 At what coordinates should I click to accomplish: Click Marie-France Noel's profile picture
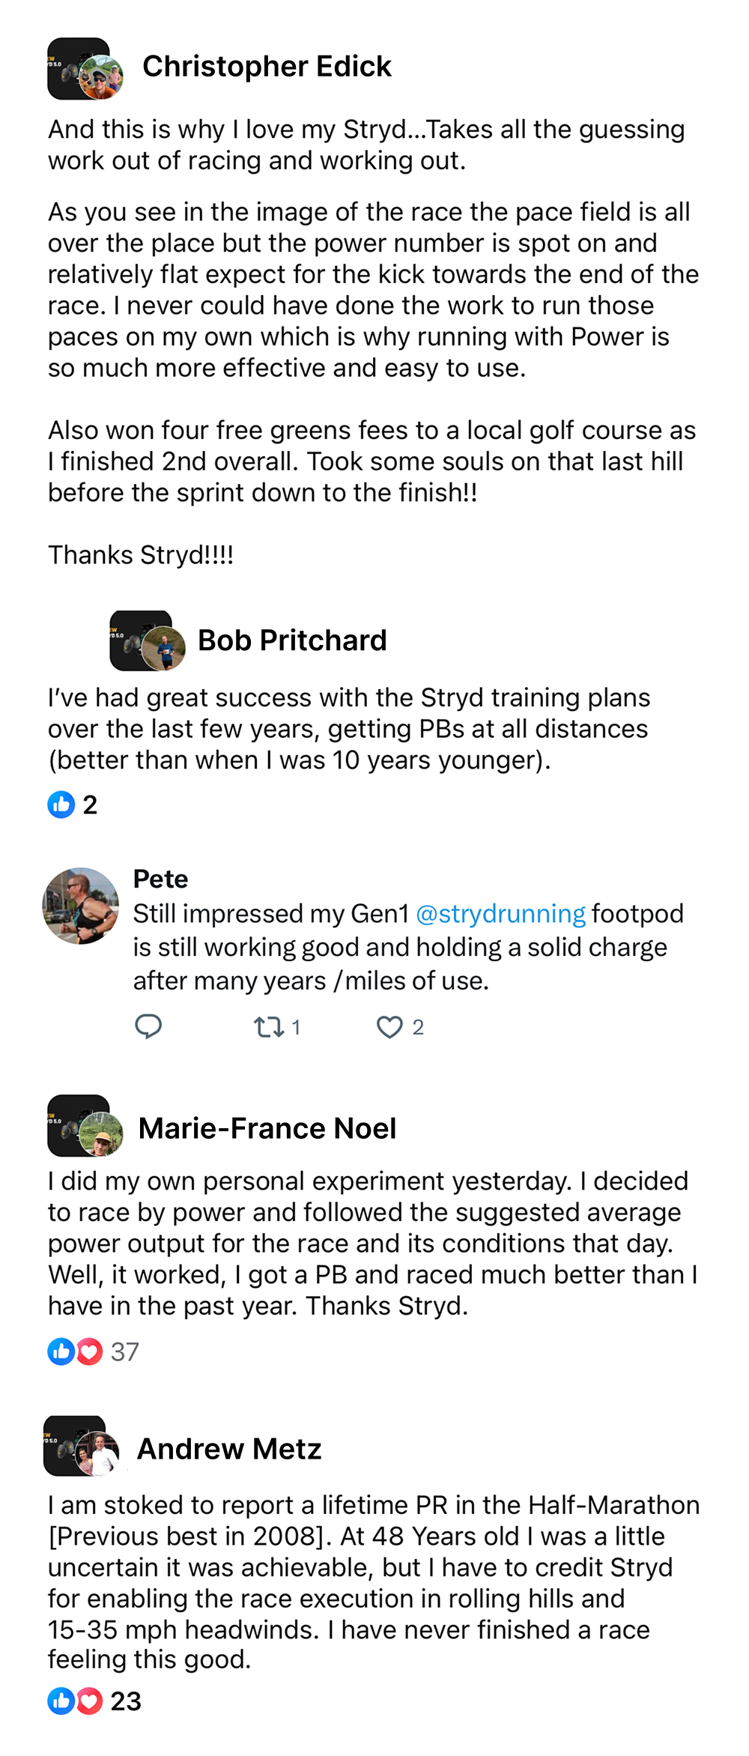point(85,1126)
